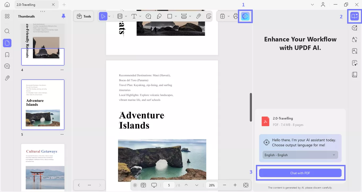Image resolution: width=362 pixels, height=192 pixels.
Task: Open the UPDF AI assistant panel
Action: 245,16
